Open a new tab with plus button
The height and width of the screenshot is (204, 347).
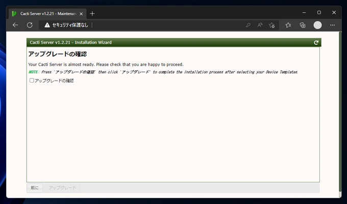click(x=92, y=14)
